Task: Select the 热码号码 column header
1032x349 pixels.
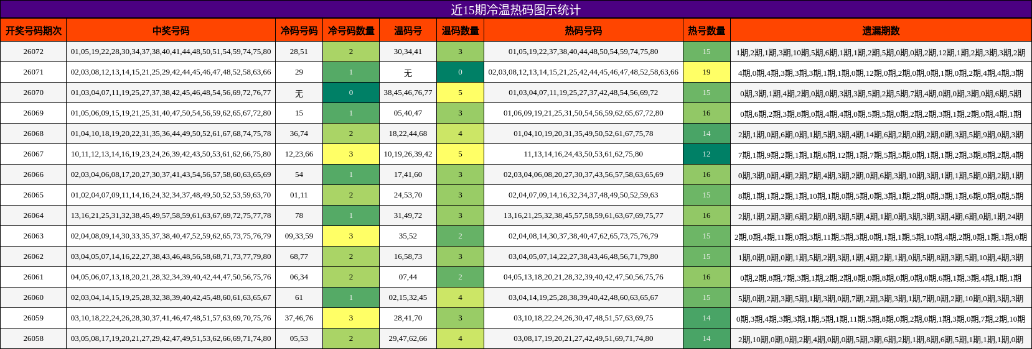Action: [x=583, y=30]
